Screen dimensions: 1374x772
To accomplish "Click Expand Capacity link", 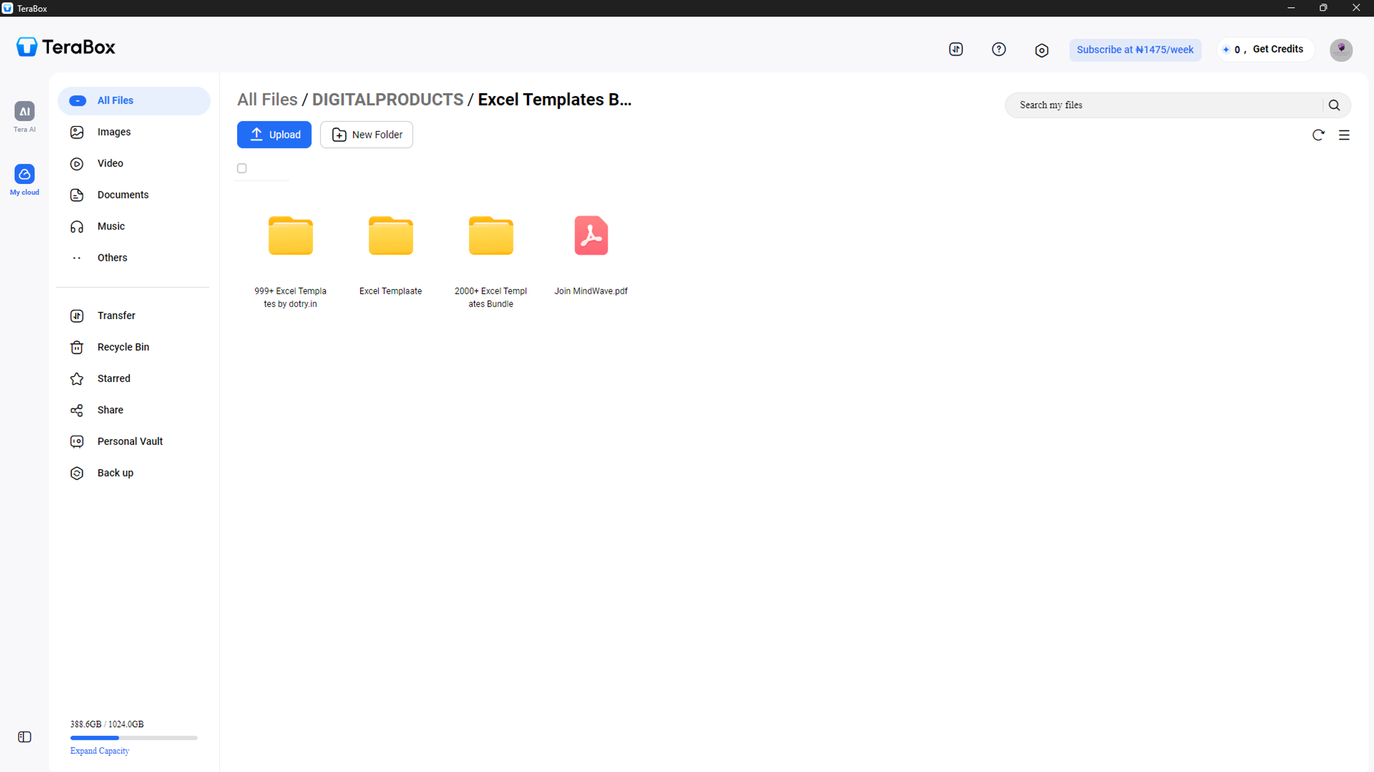I will click(100, 751).
